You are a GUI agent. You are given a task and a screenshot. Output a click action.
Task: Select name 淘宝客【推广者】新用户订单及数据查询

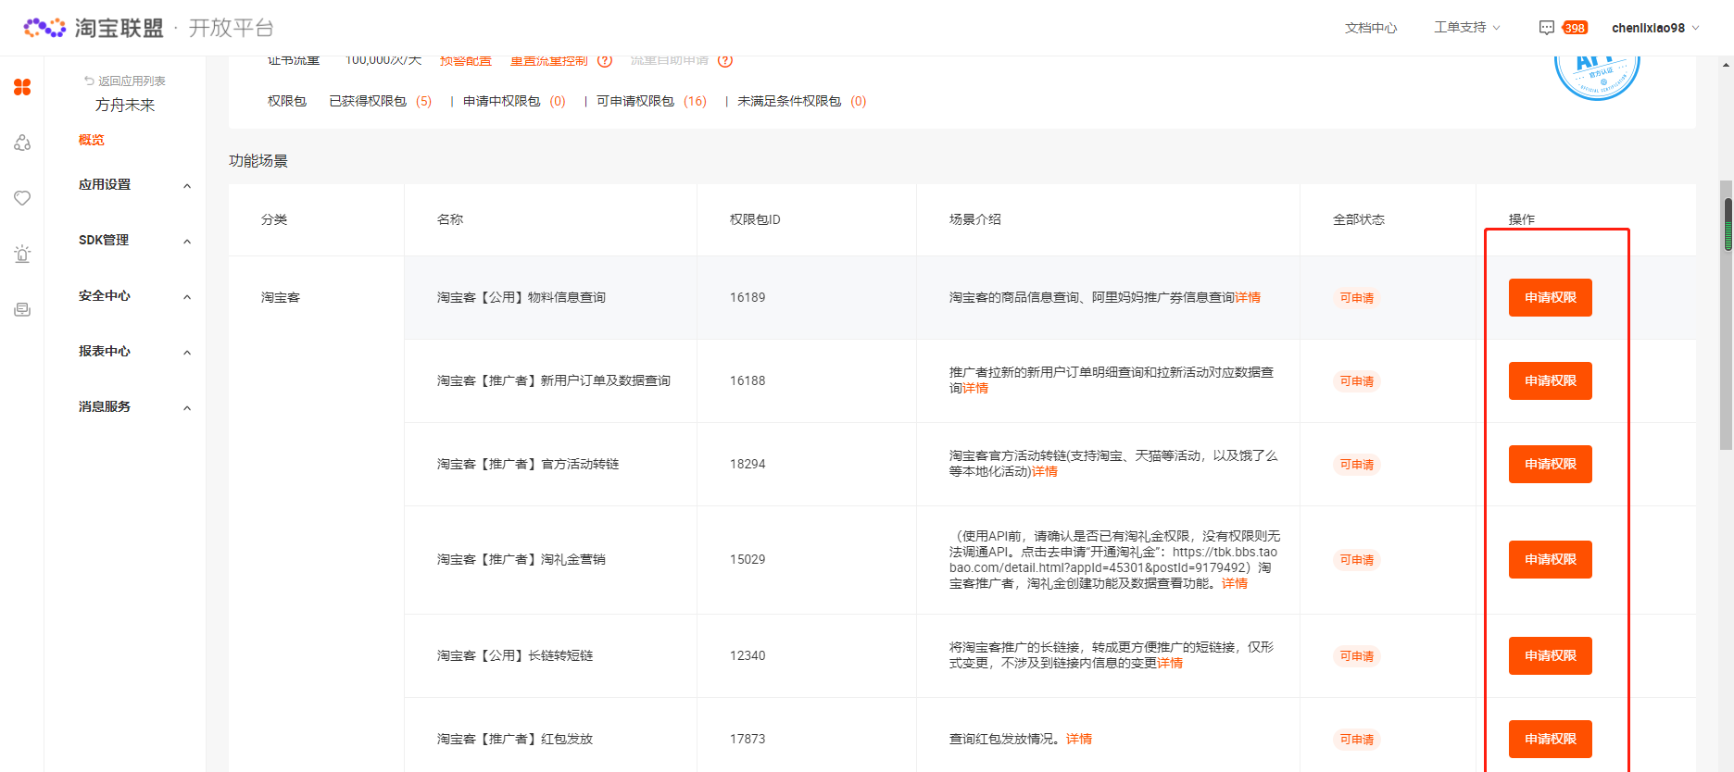pos(554,380)
